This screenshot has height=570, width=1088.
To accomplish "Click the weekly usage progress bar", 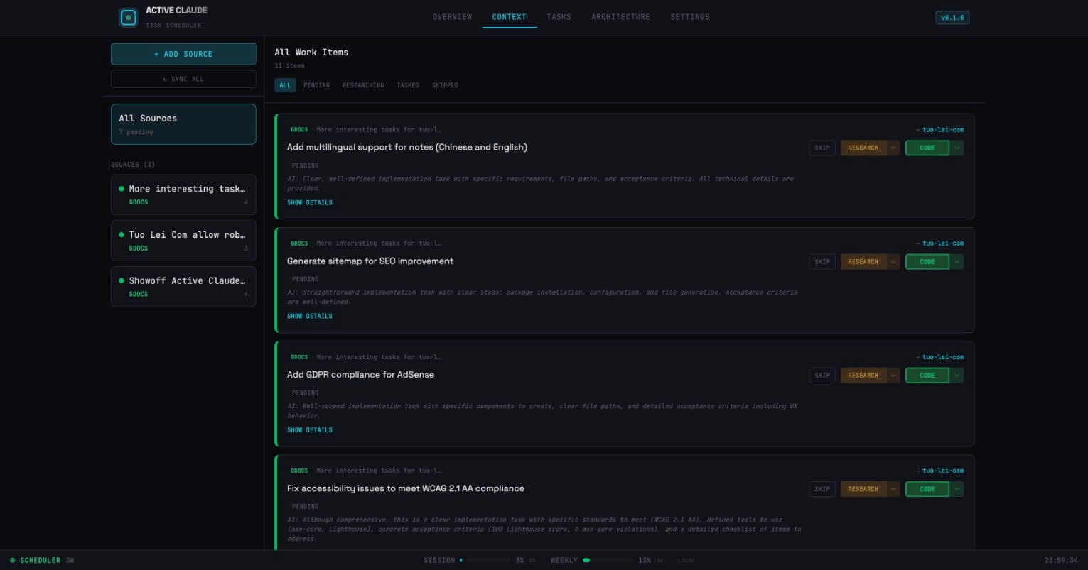I will pyautogui.click(x=607, y=560).
